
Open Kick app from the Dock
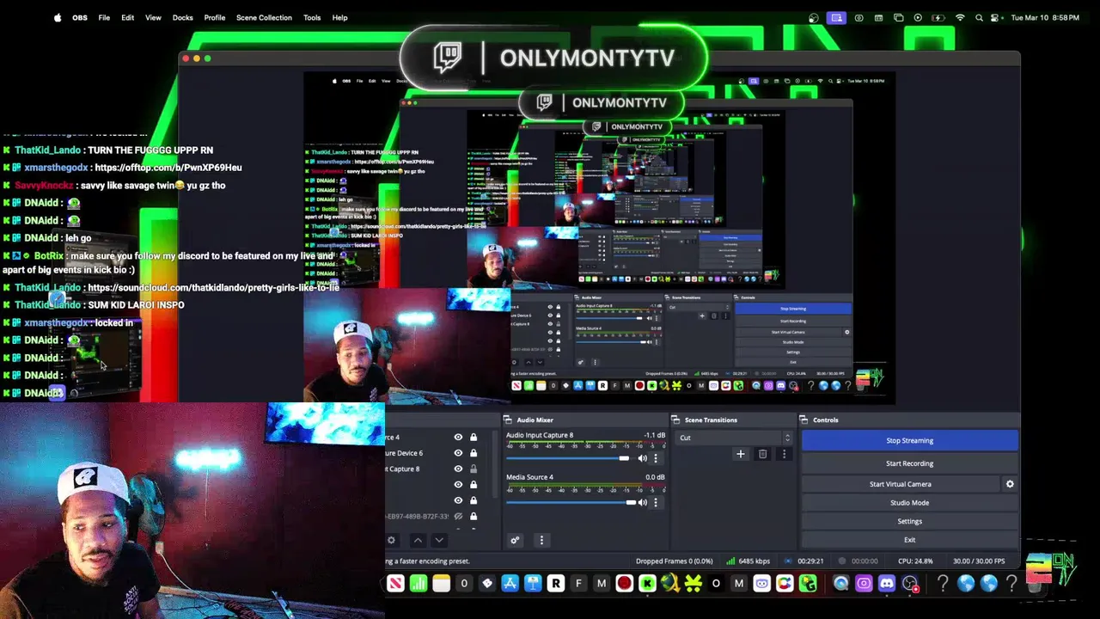[x=647, y=584]
